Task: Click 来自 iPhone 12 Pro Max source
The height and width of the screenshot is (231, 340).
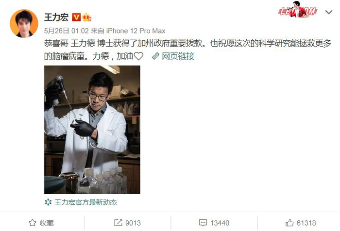Action: click(128, 31)
